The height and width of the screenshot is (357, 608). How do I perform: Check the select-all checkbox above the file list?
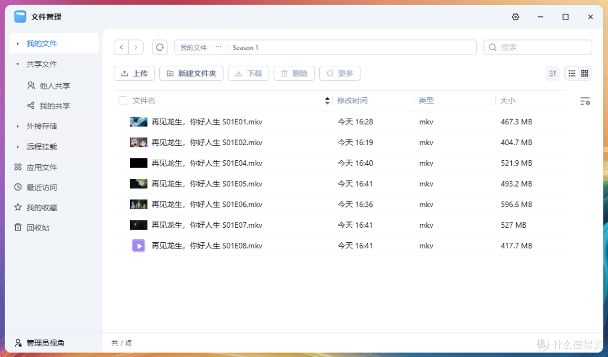coord(122,100)
